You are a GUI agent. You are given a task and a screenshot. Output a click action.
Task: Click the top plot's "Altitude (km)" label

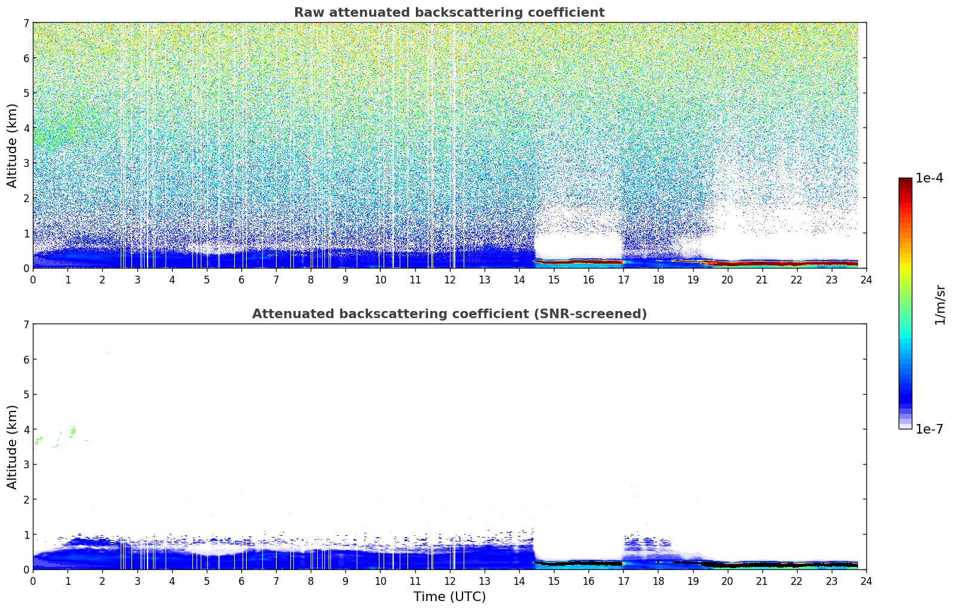tap(13, 145)
